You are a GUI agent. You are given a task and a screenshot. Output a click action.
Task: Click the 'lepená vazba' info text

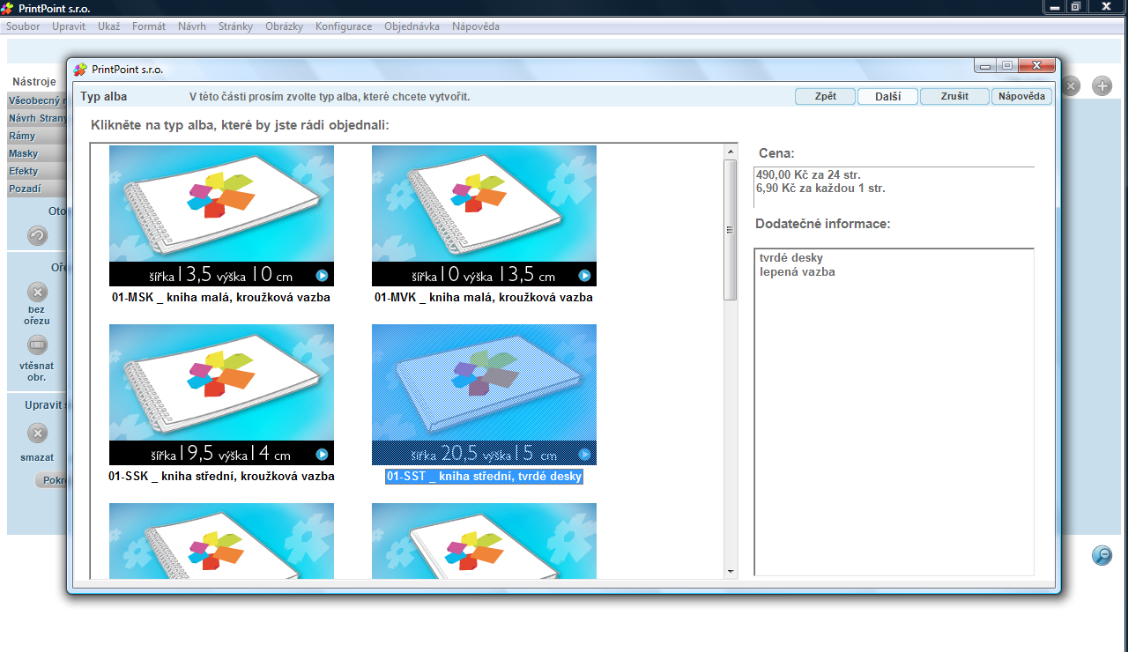798,272
